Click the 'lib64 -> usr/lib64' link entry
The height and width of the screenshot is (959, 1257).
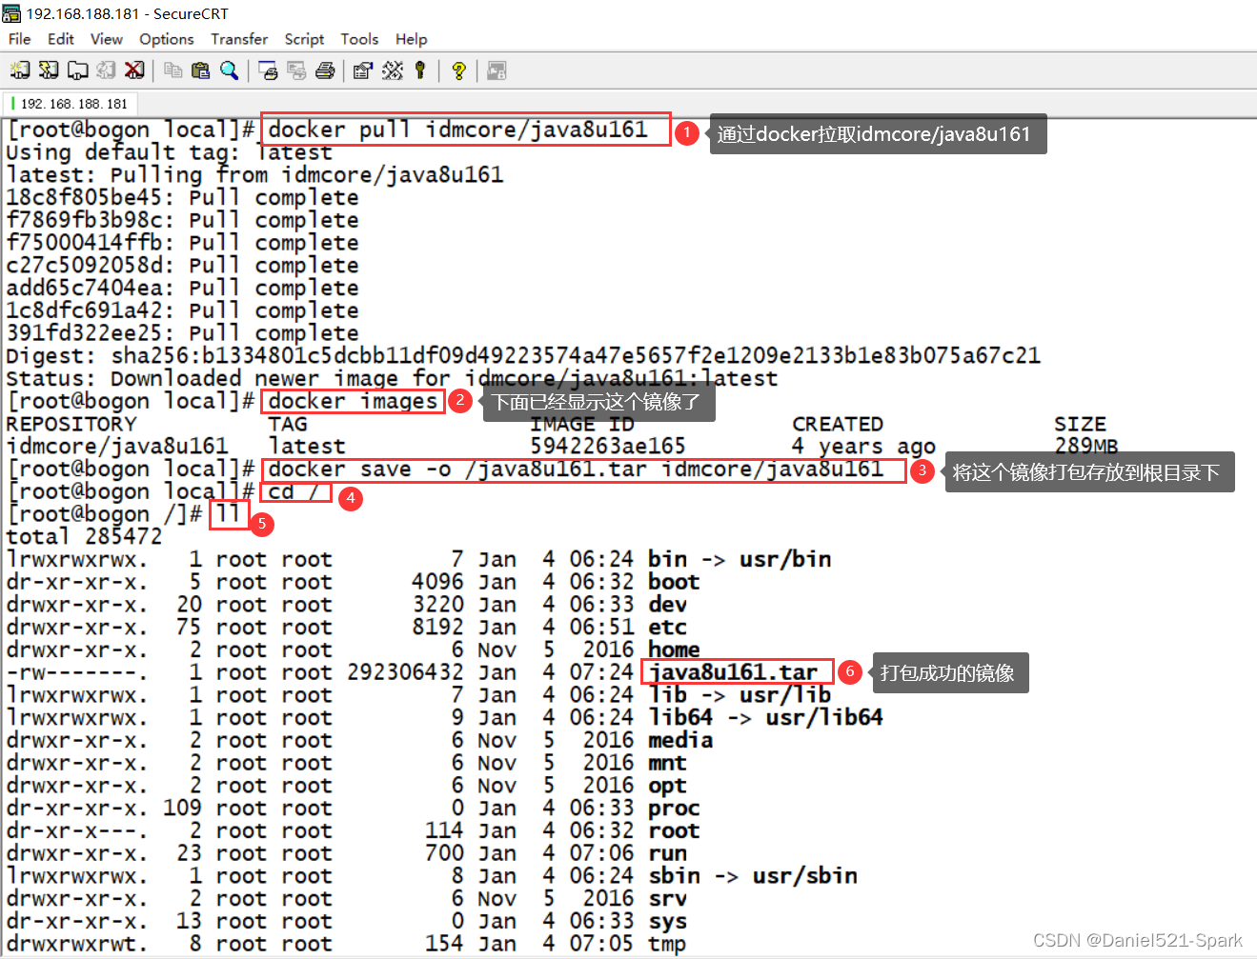point(765,717)
